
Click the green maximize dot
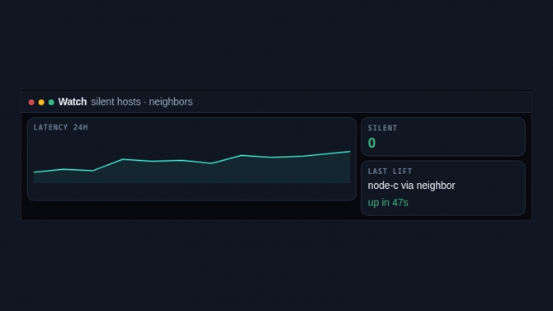coord(51,102)
